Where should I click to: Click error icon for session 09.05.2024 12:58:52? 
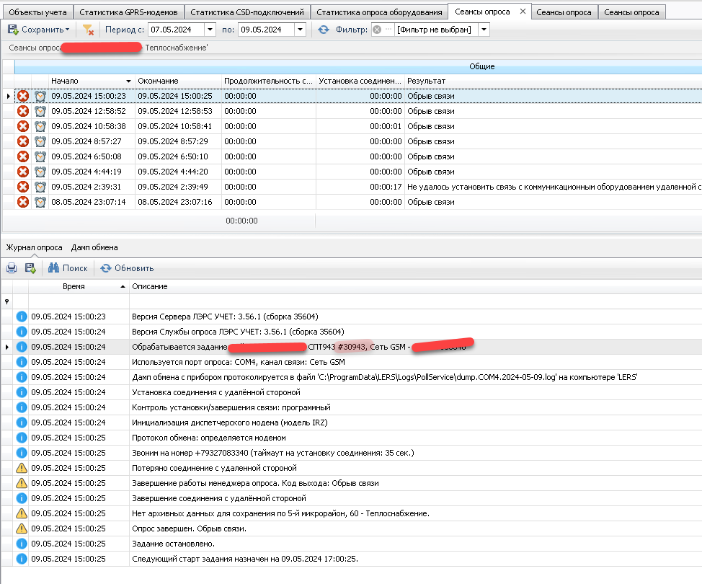[23, 111]
